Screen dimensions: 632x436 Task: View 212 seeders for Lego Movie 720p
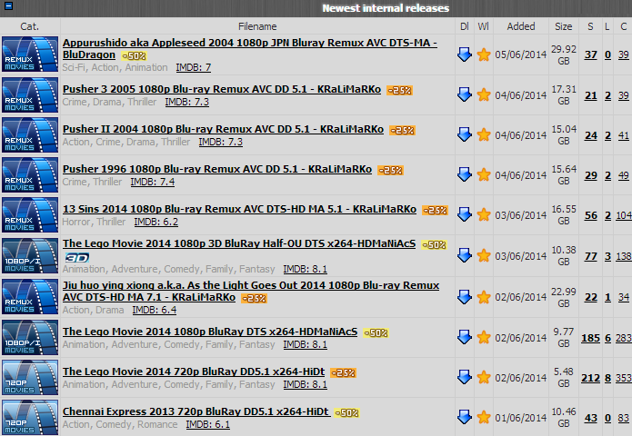[590, 378]
